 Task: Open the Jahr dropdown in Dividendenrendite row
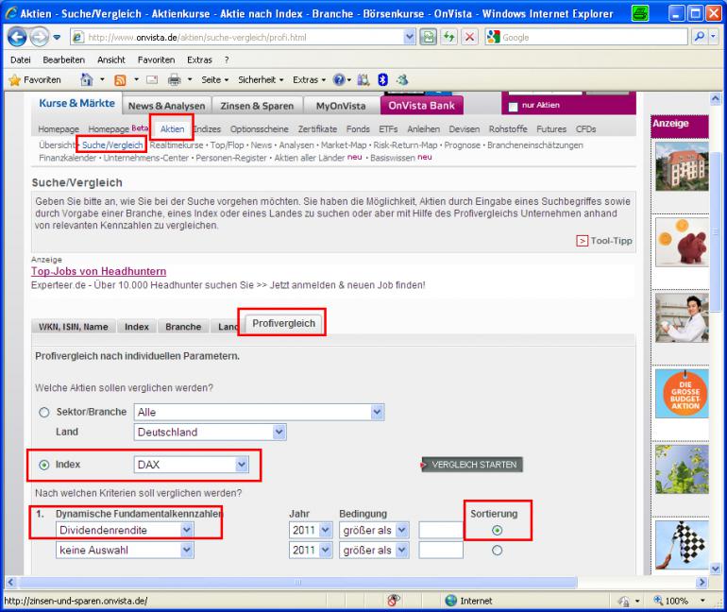(x=326, y=530)
